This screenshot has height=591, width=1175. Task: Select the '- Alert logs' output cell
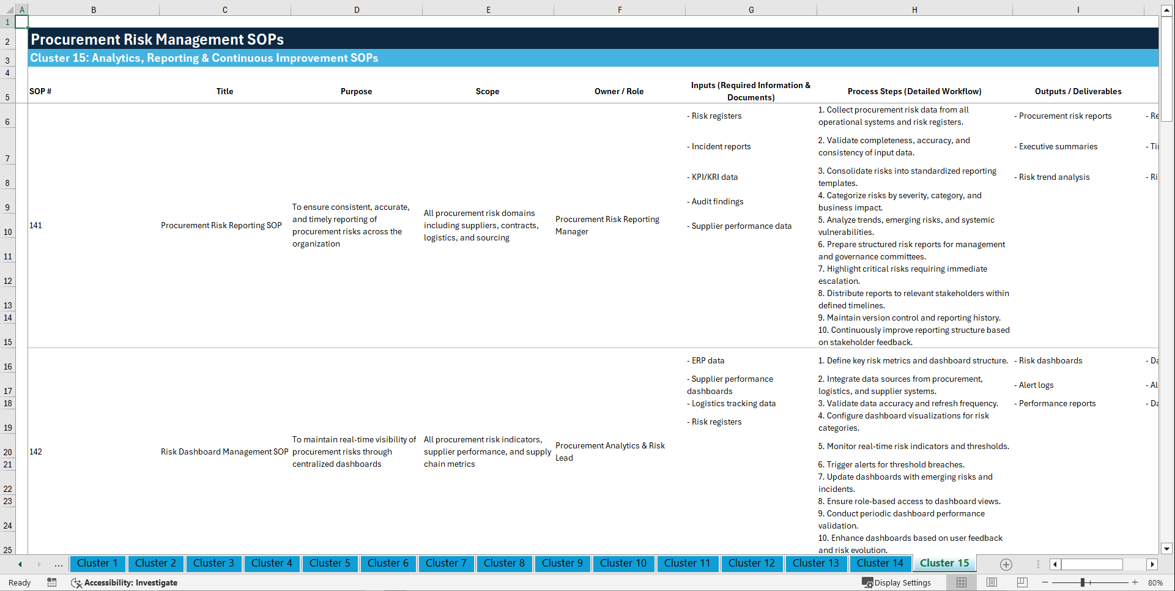point(1078,385)
